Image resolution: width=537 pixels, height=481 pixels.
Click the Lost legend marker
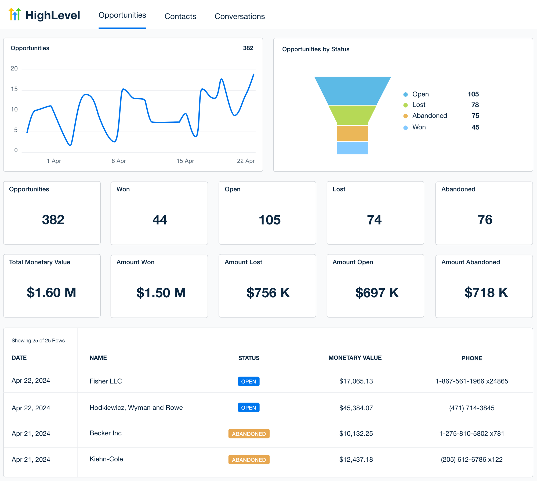tap(405, 105)
